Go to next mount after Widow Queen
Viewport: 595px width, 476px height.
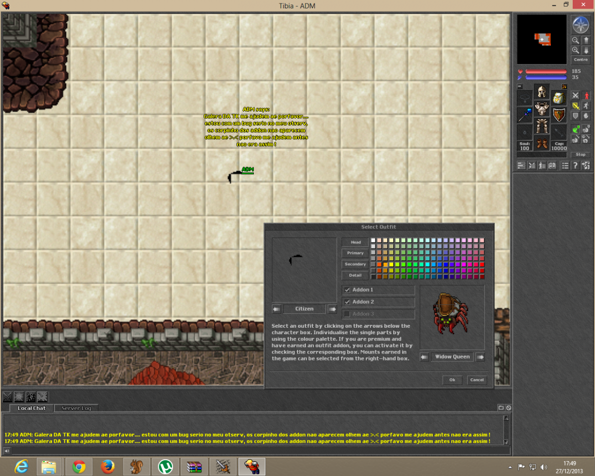click(x=480, y=357)
